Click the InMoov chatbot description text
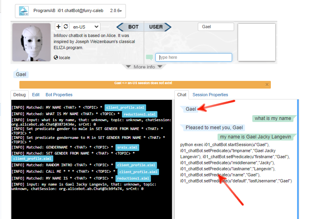Image resolution: width=310 pixels, height=219 pixels. point(94,41)
